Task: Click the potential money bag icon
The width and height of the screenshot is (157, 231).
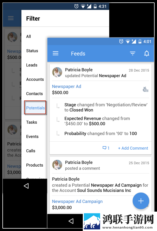Action: 145,89
